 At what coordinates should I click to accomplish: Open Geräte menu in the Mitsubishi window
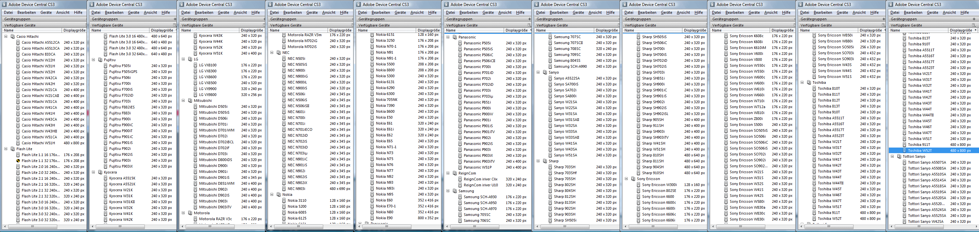pos(224,12)
